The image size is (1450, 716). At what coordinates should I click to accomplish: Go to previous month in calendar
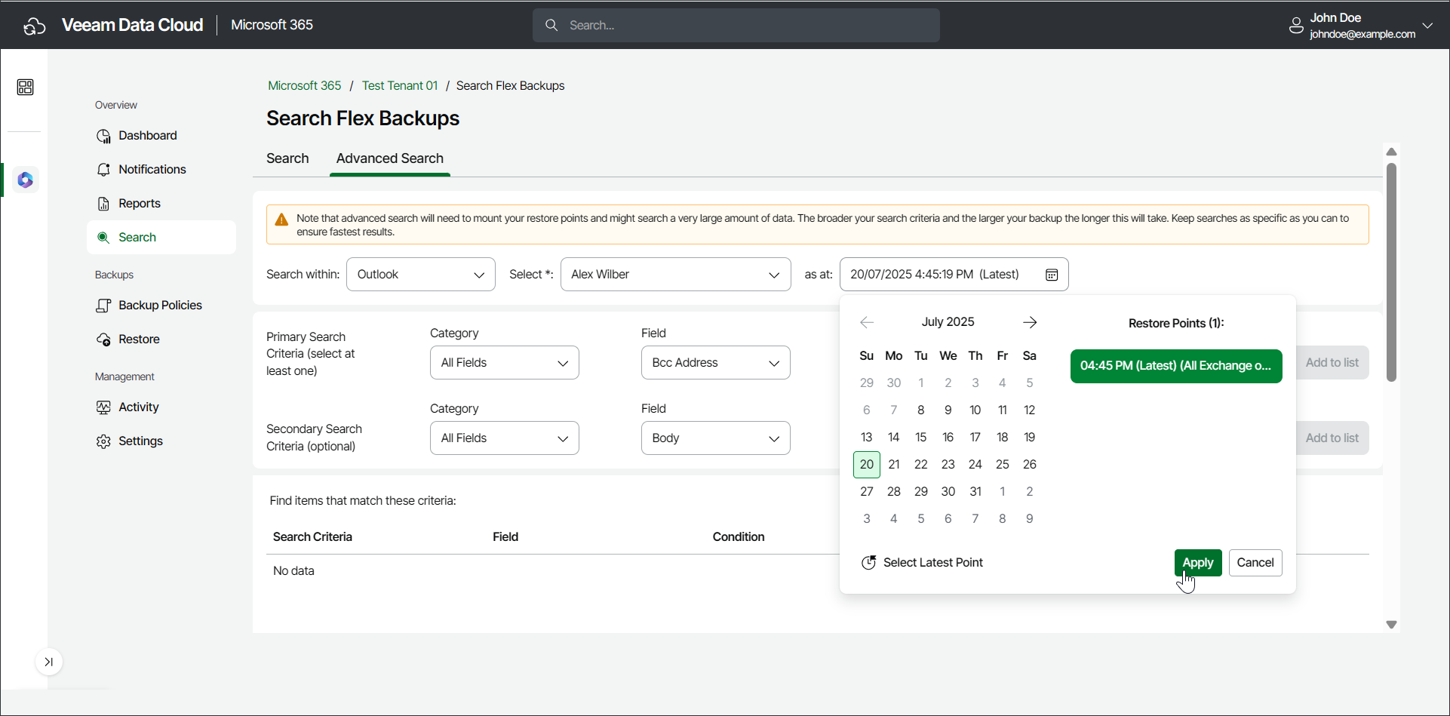pos(867,323)
